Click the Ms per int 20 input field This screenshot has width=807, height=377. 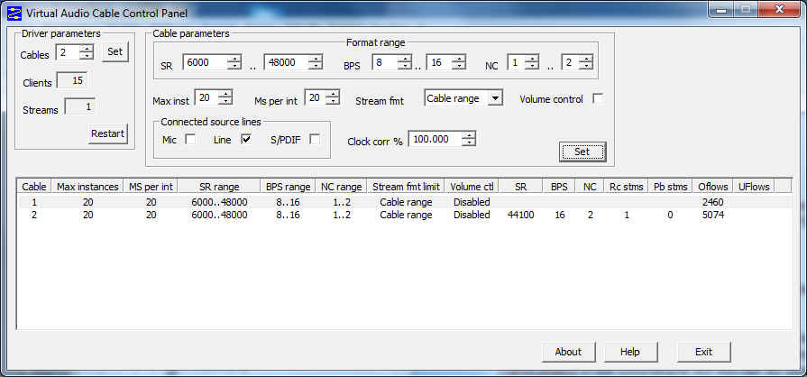[316, 97]
